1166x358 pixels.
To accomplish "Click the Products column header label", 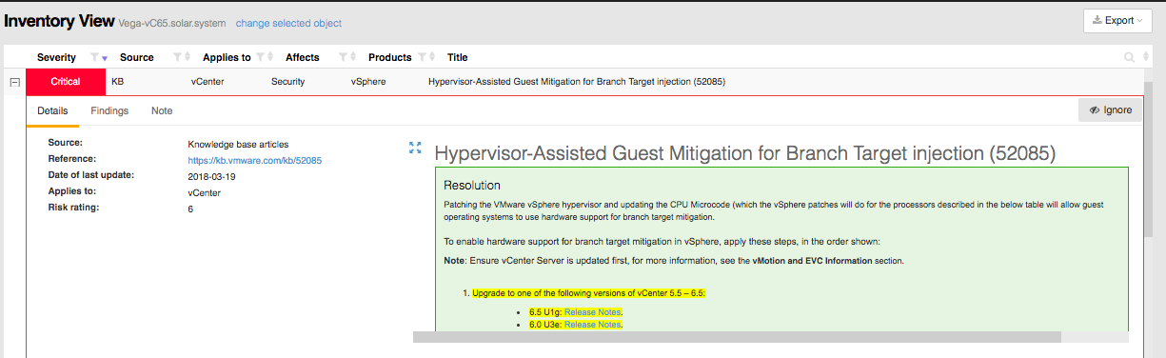I will [x=390, y=58].
